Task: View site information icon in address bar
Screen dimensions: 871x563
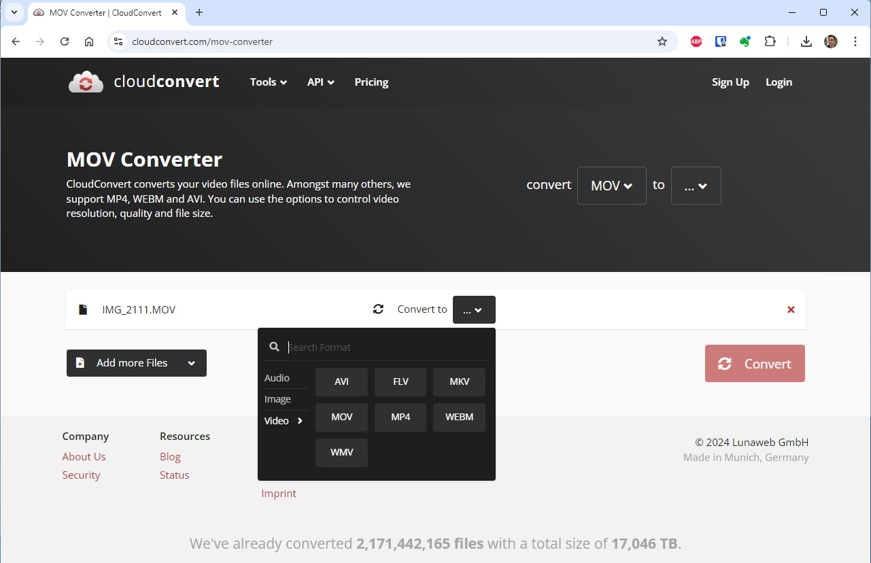Action: click(x=118, y=41)
